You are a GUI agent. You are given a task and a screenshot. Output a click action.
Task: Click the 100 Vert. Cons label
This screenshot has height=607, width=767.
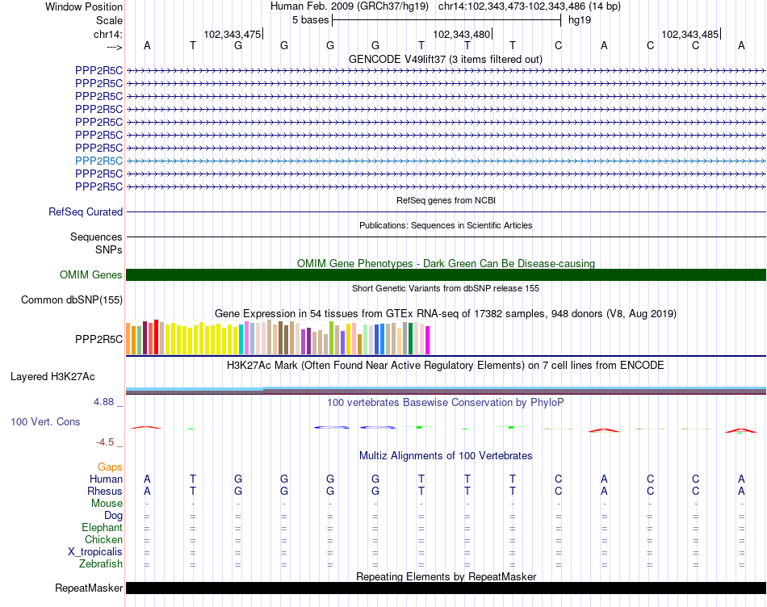pos(45,421)
